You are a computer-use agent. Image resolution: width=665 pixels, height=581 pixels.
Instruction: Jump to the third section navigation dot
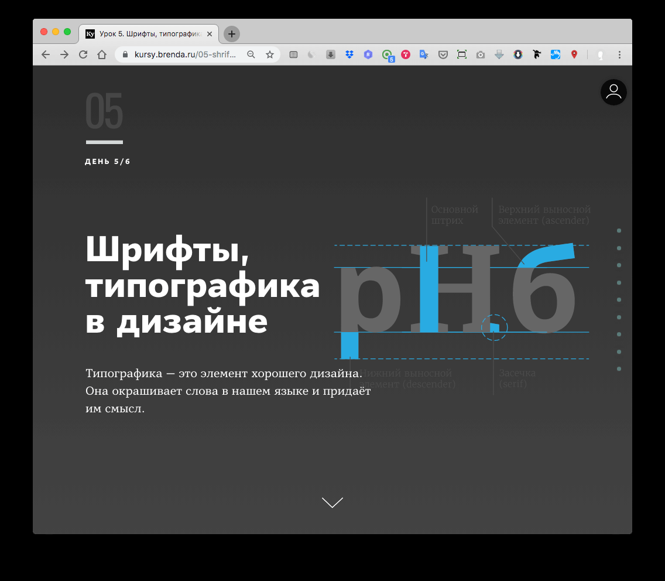[619, 265]
